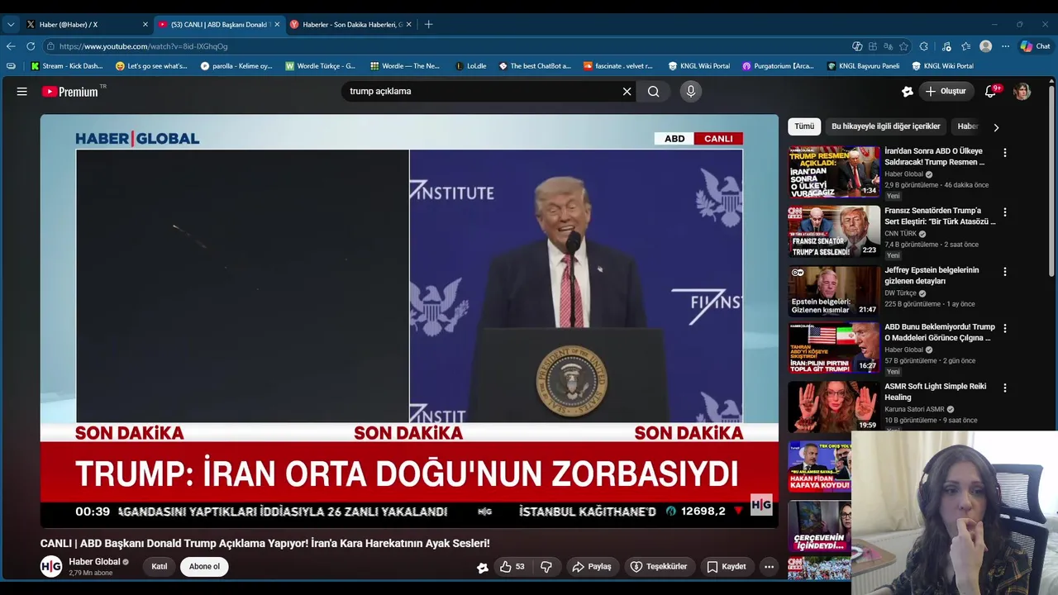
Task: Save the video with Kaydet
Action: 727,567
